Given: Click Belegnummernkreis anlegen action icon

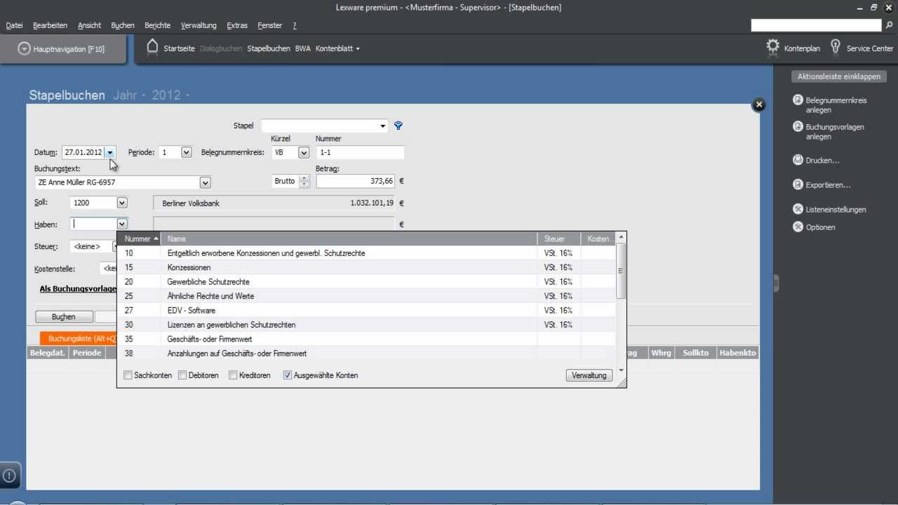Looking at the screenshot, I should [x=798, y=100].
